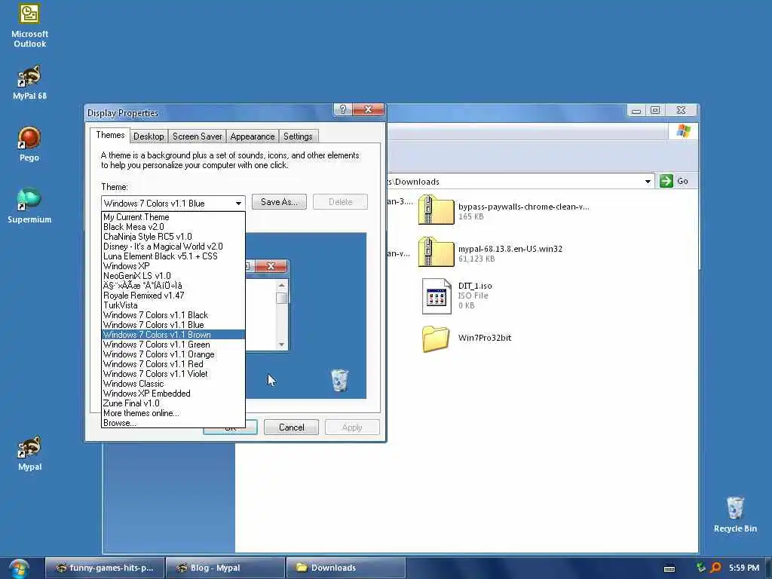The height and width of the screenshot is (579, 772).
Task: Click the Apply button
Action: point(352,427)
